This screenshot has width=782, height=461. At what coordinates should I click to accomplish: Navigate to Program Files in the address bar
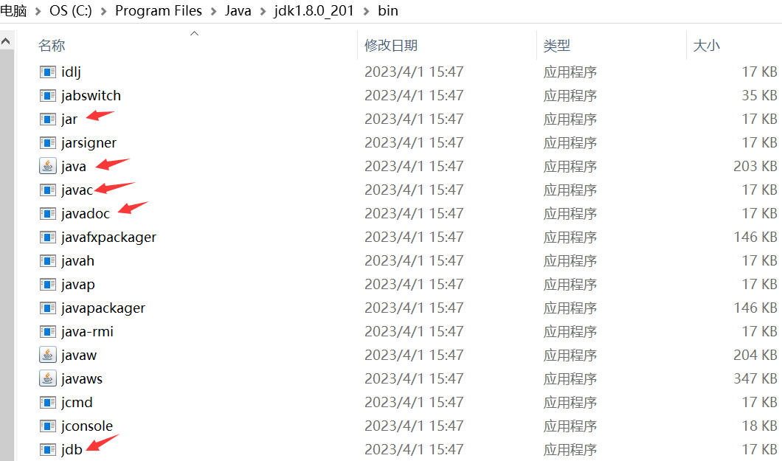coord(159,10)
